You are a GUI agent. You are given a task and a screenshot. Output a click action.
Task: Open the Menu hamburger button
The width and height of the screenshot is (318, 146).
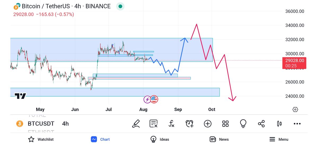click(279, 139)
